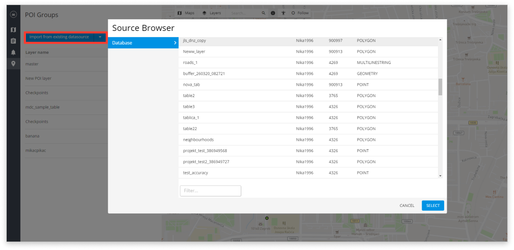This screenshot has width=514, height=250.
Task: Select the projekt_test2_386949727 row
Action: click(308, 162)
